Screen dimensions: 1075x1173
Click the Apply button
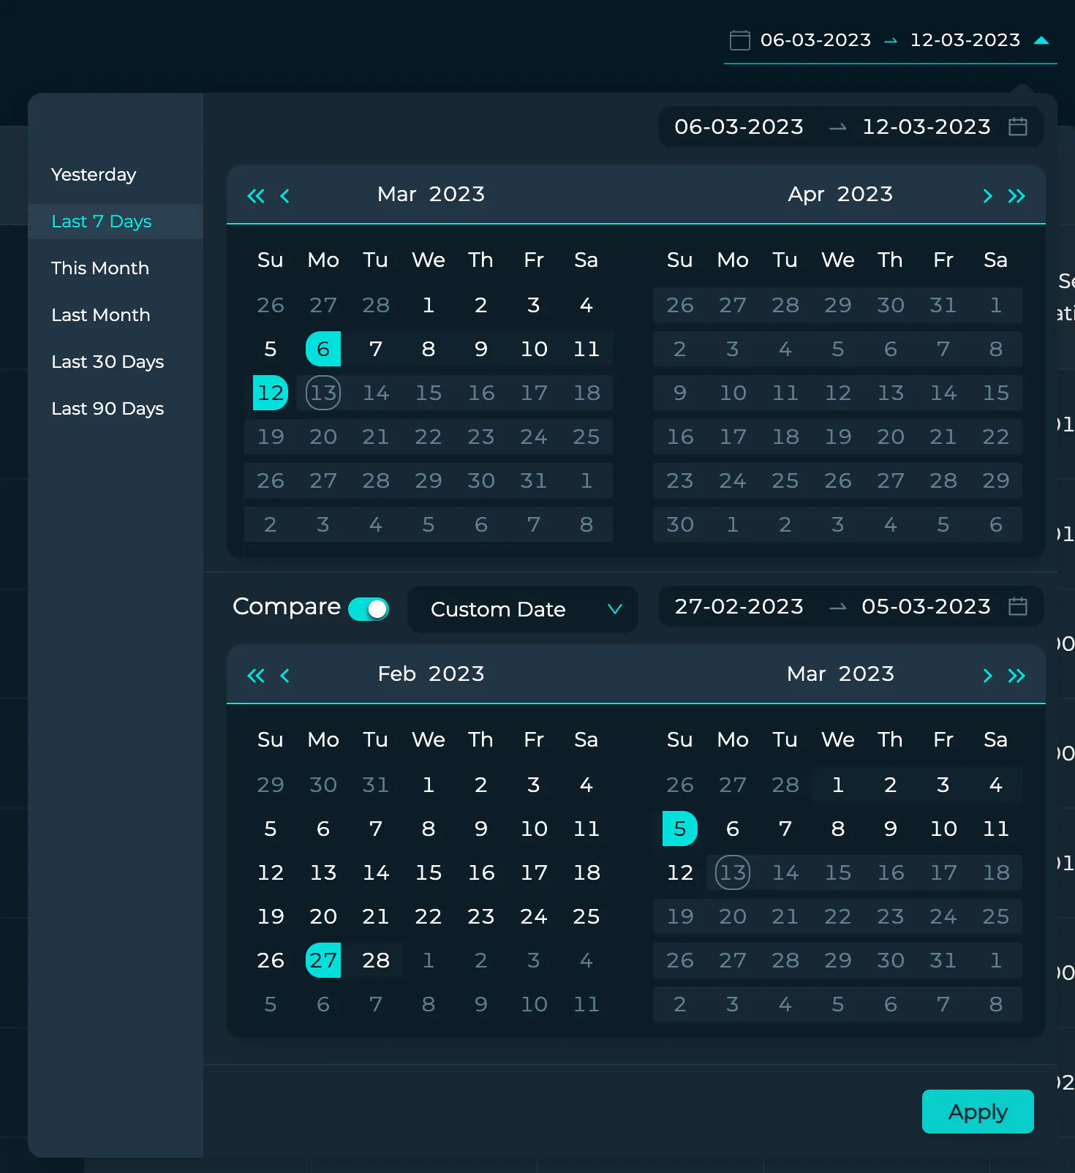click(978, 1112)
